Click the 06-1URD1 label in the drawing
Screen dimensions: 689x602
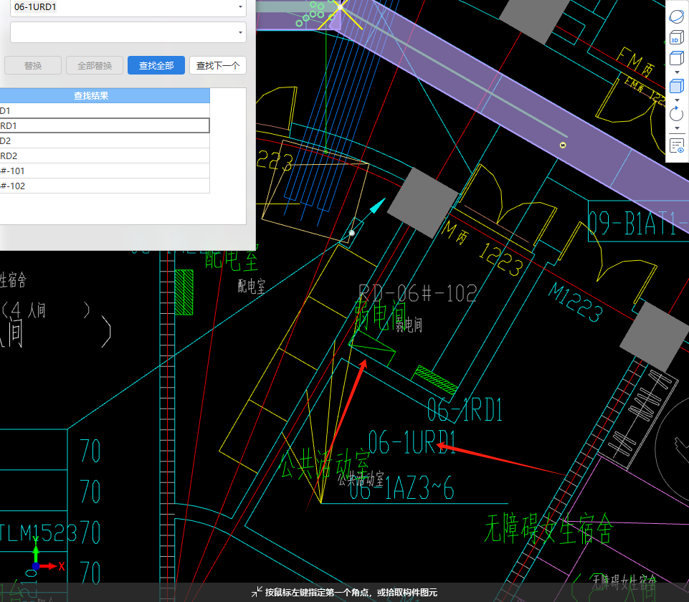[412, 442]
